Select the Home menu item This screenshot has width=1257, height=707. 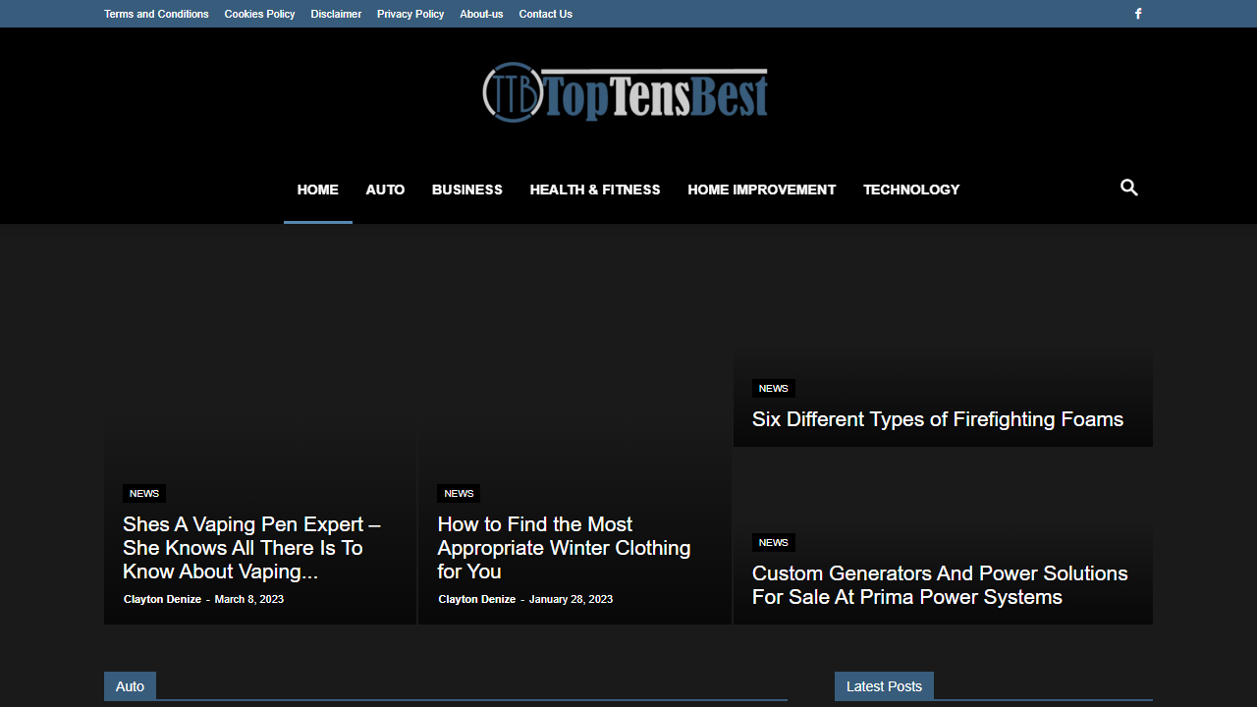(317, 190)
